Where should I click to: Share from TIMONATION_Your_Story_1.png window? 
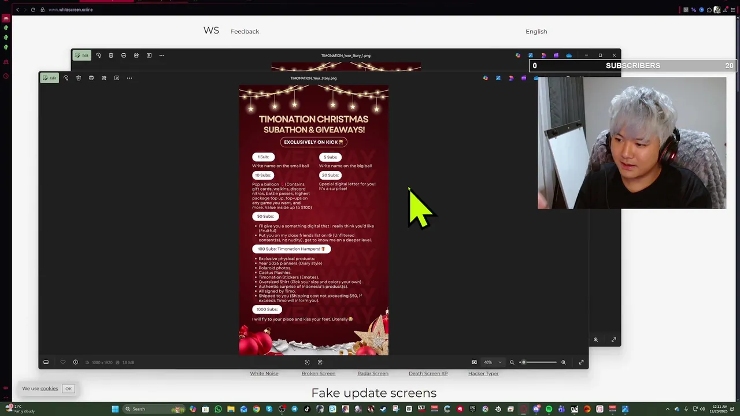(x=136, y=55)
